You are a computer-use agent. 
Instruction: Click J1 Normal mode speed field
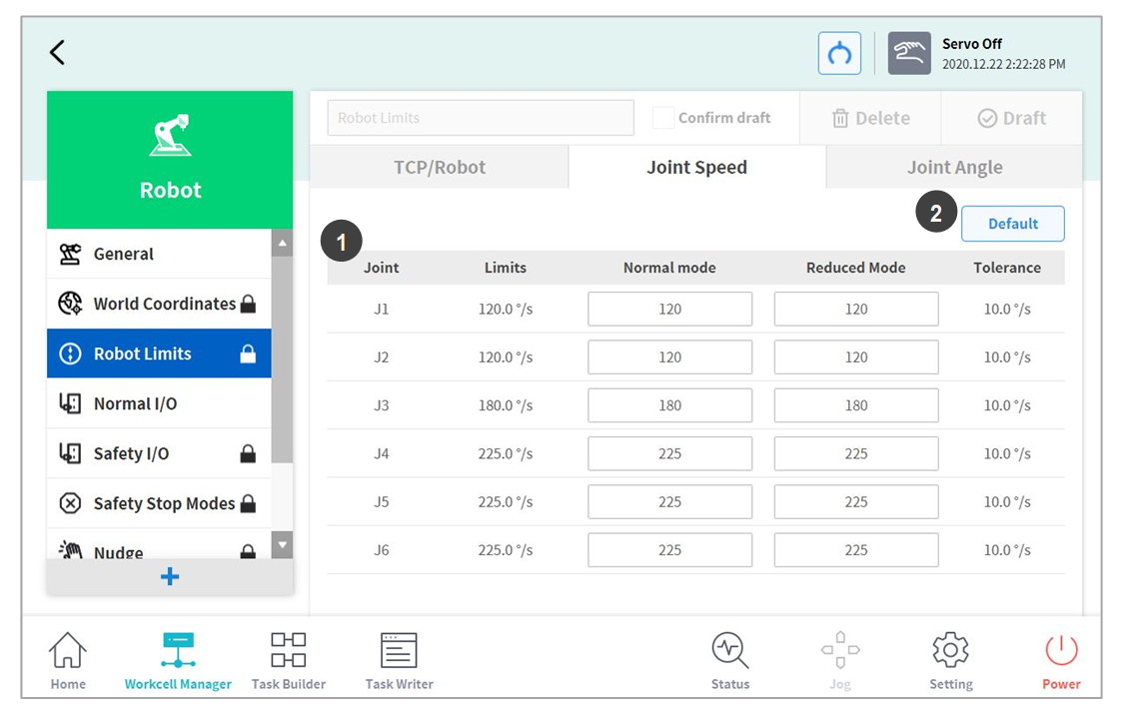click(669, 310)
